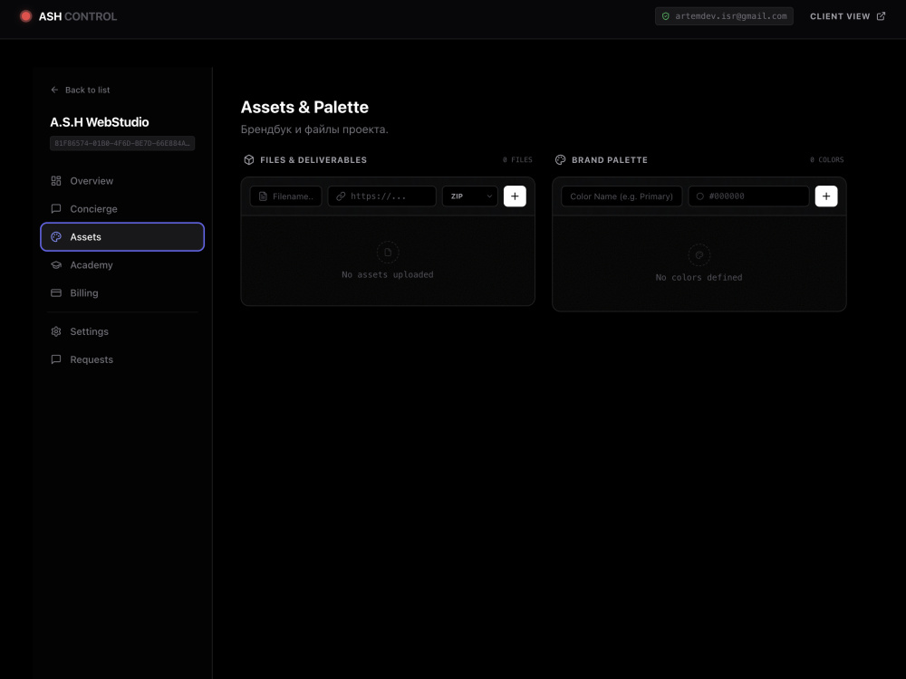This screenshot has width=906, height=679.
Task: Click the Assets palette icon in the sidebar
Action: click(56, 236)
